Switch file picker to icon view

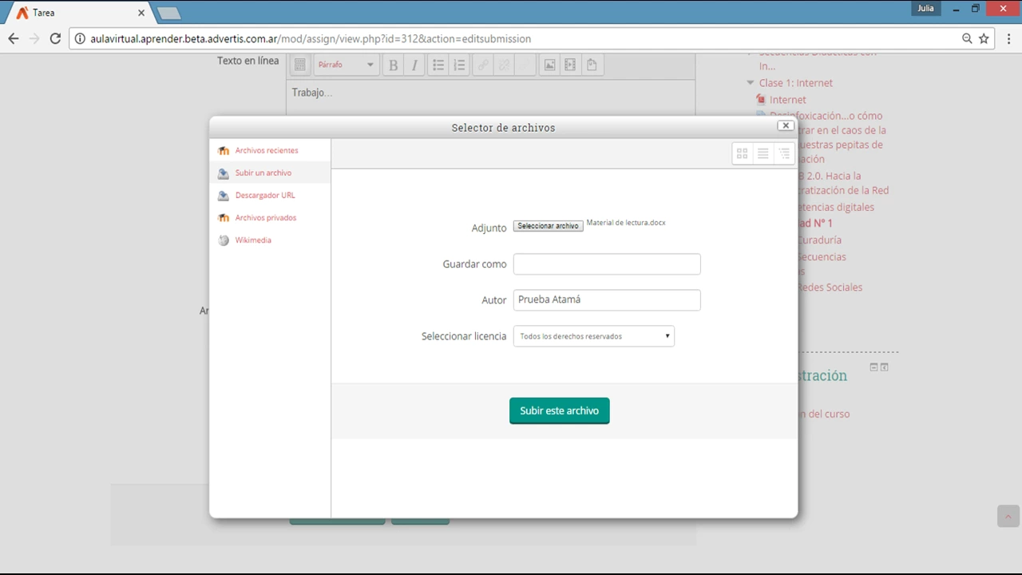point(743,153)
